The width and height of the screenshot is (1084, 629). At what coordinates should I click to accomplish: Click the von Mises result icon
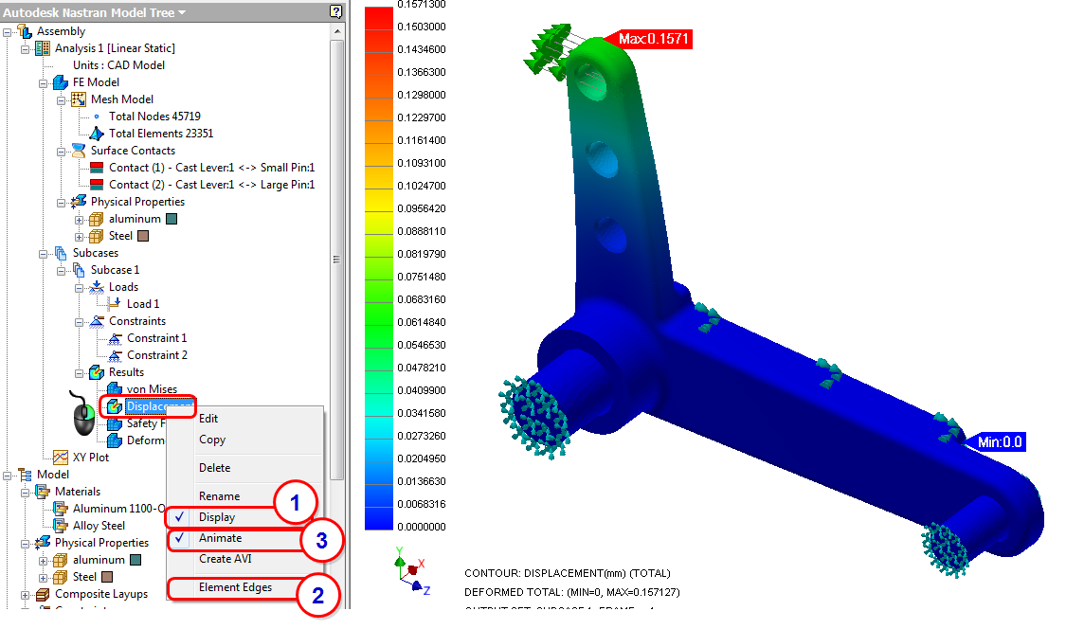[115, 389]
